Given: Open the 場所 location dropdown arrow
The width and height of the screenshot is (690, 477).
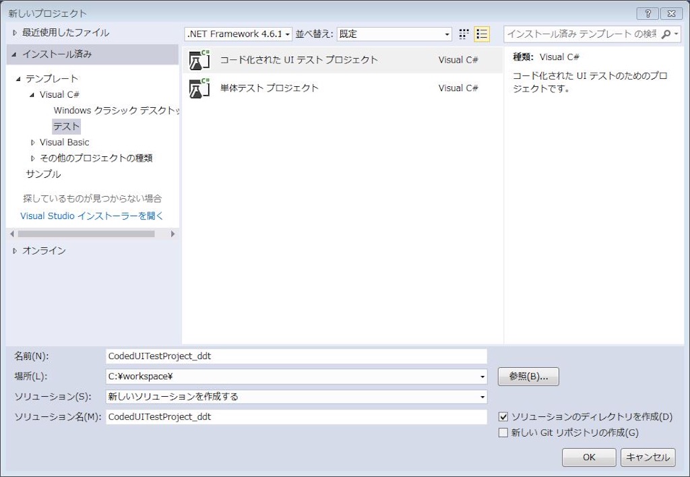Looking at the screenshot, I should pyautogui.click(x=482, y=377).
